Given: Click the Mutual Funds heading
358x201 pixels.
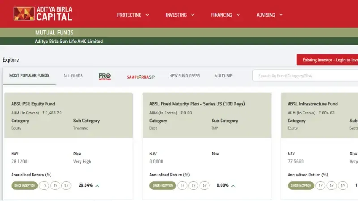Looking at the screenshot, I should (54, 33).
